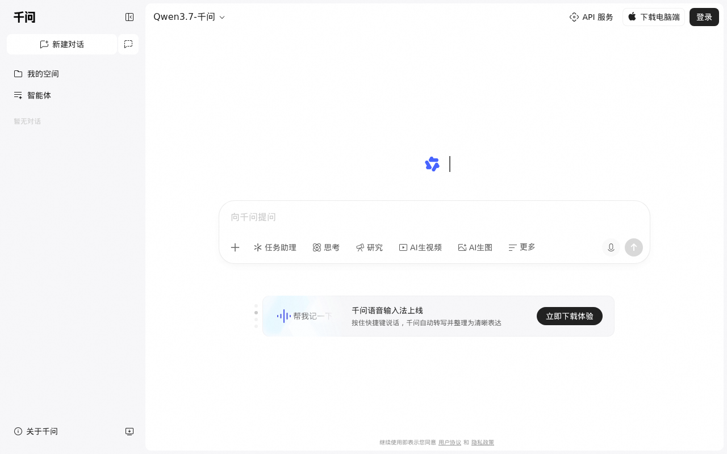Select the first banner carousel dot
727x454 pixels.
[x=256, y=306]
